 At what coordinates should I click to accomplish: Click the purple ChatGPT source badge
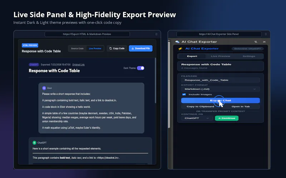(x=34, y=65)
